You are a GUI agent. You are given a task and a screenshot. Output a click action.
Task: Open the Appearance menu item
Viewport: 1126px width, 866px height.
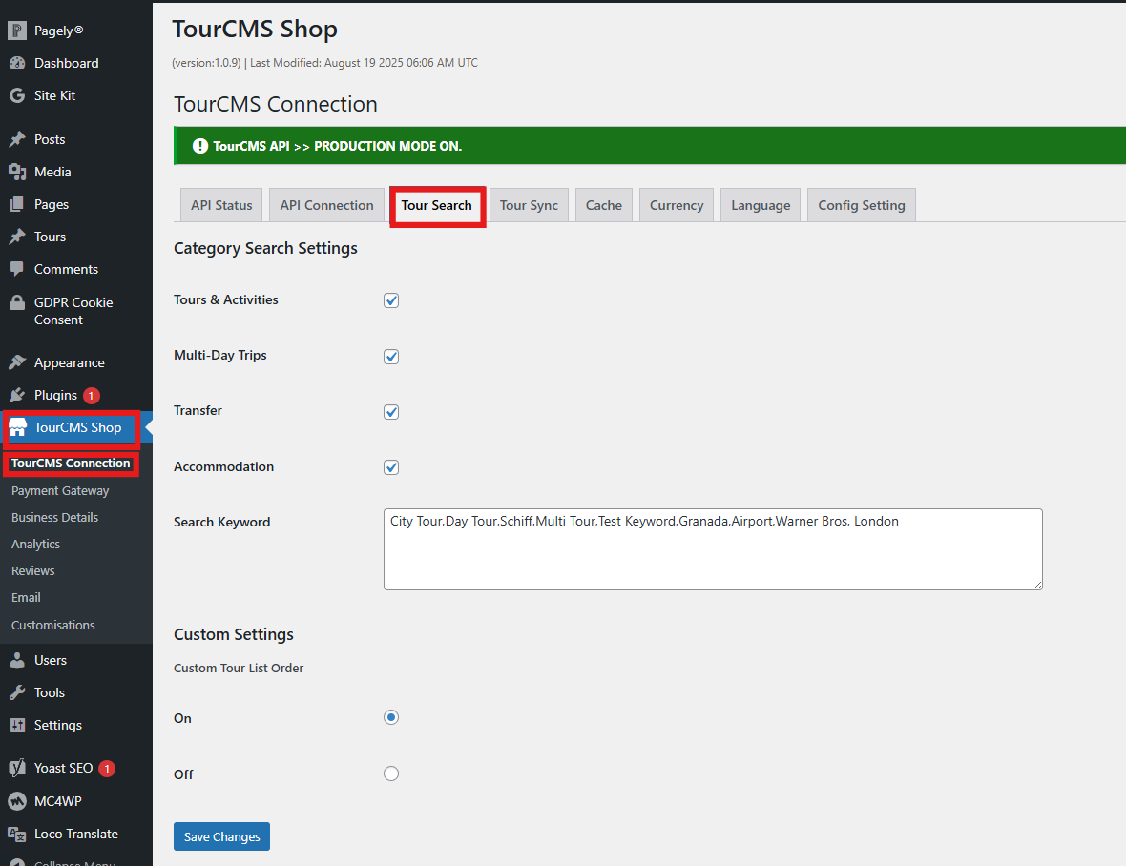(x=70, y=362)
